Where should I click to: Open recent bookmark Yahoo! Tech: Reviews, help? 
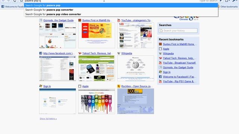tap(180, 58)
